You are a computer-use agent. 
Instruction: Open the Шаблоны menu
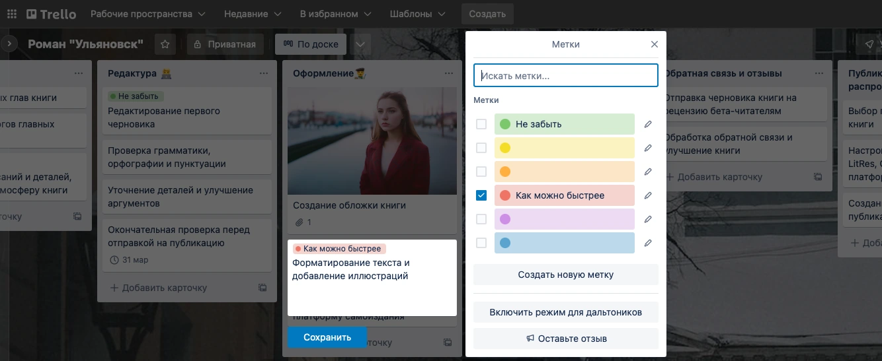tap(418, 14)
